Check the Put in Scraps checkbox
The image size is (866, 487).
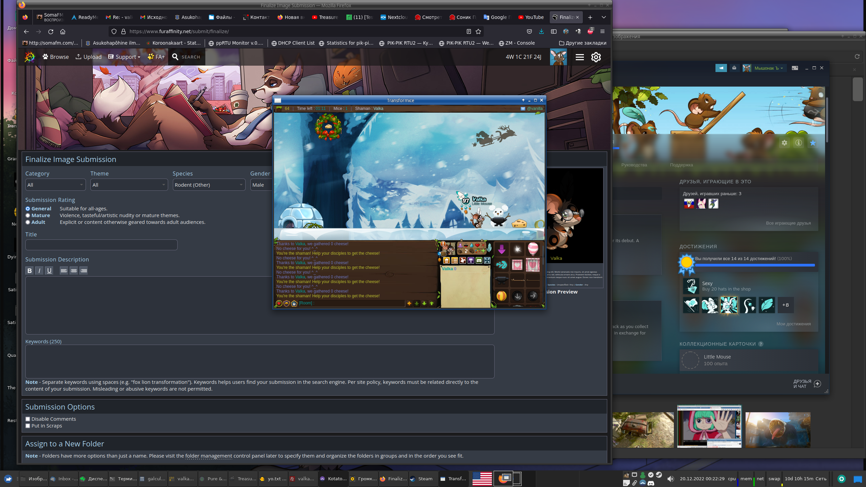[x=28, y=426]
